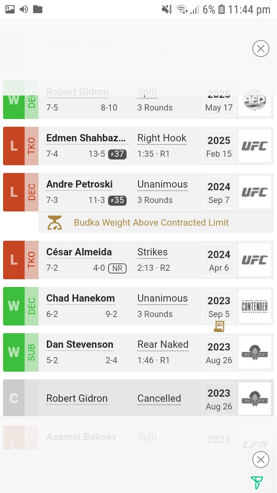The height and width of the screenshot is (493, 277).
Task: Tap the Combat Sports logo on Stevenson fight
Action: [x=254, y=352]
